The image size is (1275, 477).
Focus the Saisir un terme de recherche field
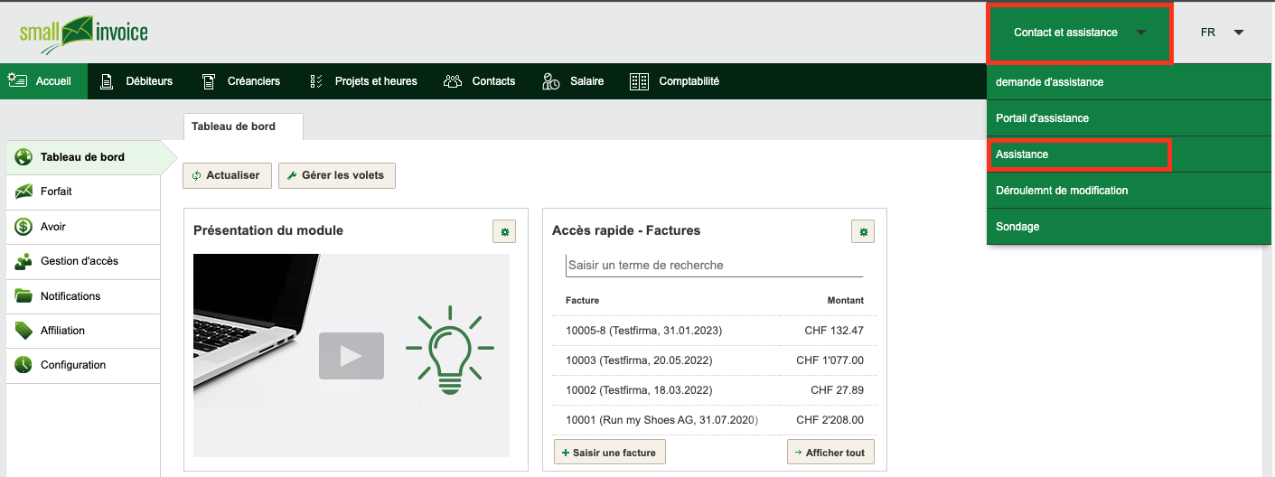(x=714, y=266)
